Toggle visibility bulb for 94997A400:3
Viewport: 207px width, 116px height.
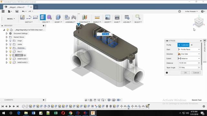coord(10,63)
